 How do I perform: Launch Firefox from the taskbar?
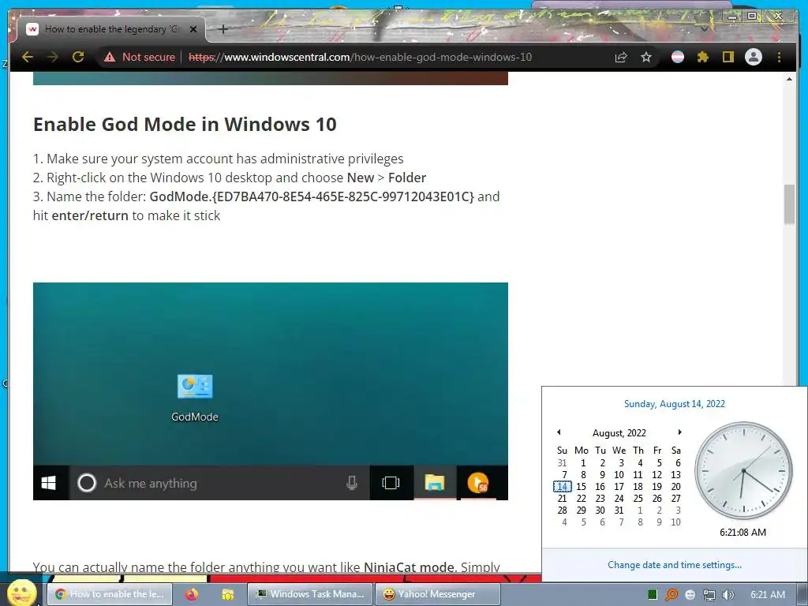tap(192, 594)
